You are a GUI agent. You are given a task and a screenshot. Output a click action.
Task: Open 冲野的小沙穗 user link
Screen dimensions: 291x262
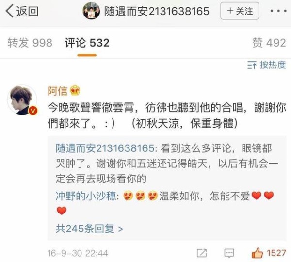(86, 196)
